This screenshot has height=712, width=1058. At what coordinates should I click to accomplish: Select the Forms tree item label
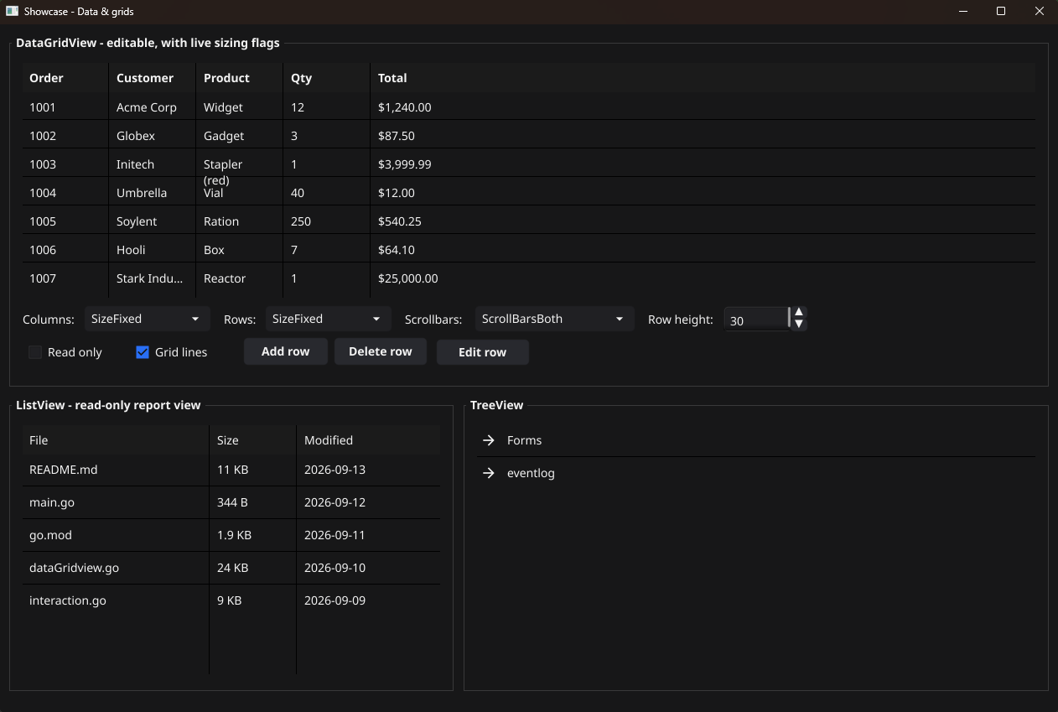coord(524,440)
